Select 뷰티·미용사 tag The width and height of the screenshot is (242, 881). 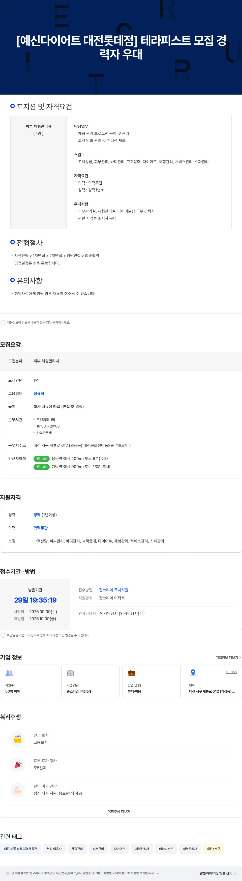[54, 848]
